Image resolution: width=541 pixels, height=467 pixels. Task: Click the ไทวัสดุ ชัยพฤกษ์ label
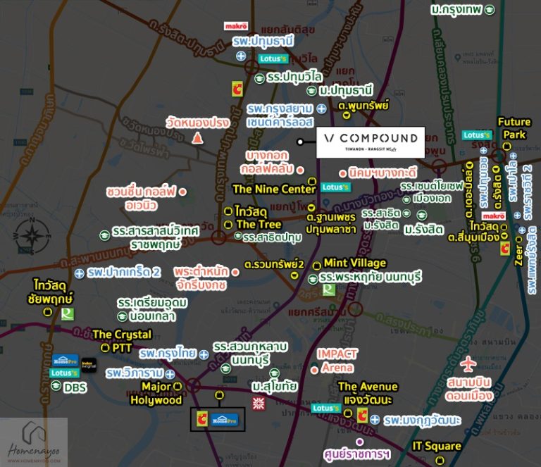[51, 292]
